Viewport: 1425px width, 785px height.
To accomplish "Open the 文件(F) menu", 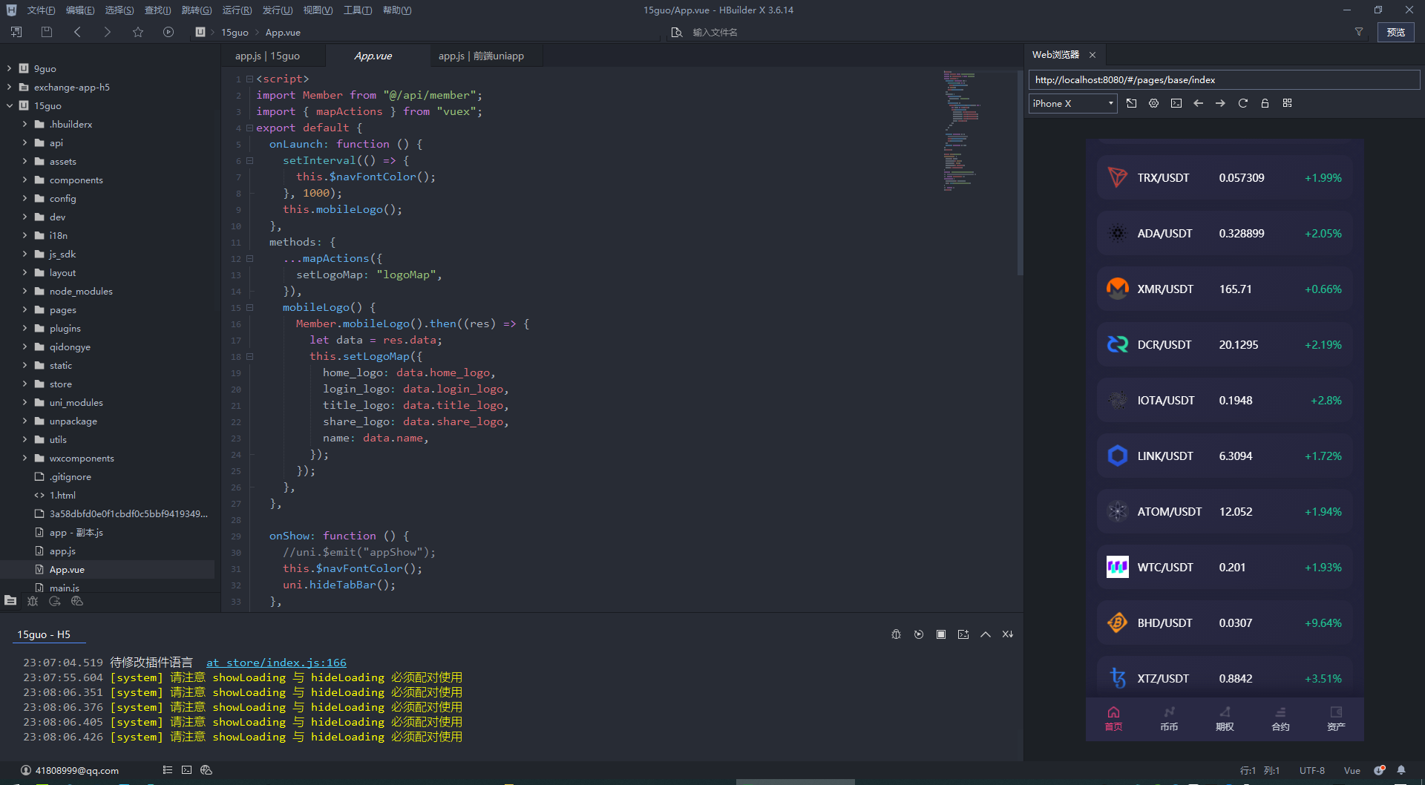I will (x=41, y=10).
